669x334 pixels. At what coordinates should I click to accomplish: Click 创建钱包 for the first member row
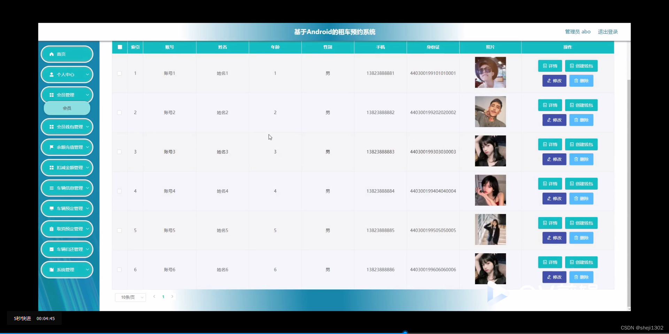[x=581, y=66]
